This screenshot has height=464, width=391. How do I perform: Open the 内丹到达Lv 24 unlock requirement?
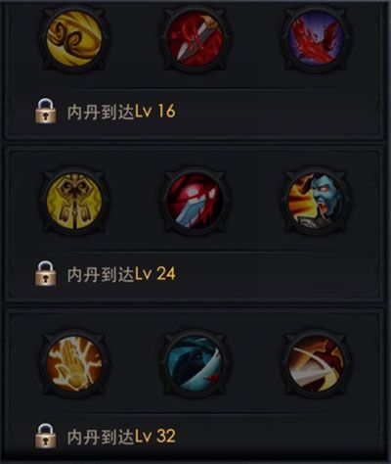coord(121,274)
